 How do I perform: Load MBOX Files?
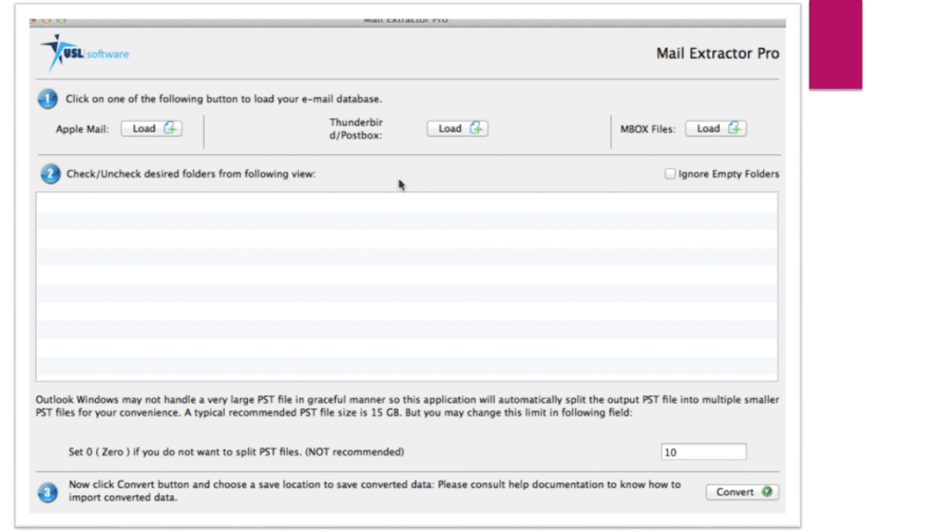(716, 128)
